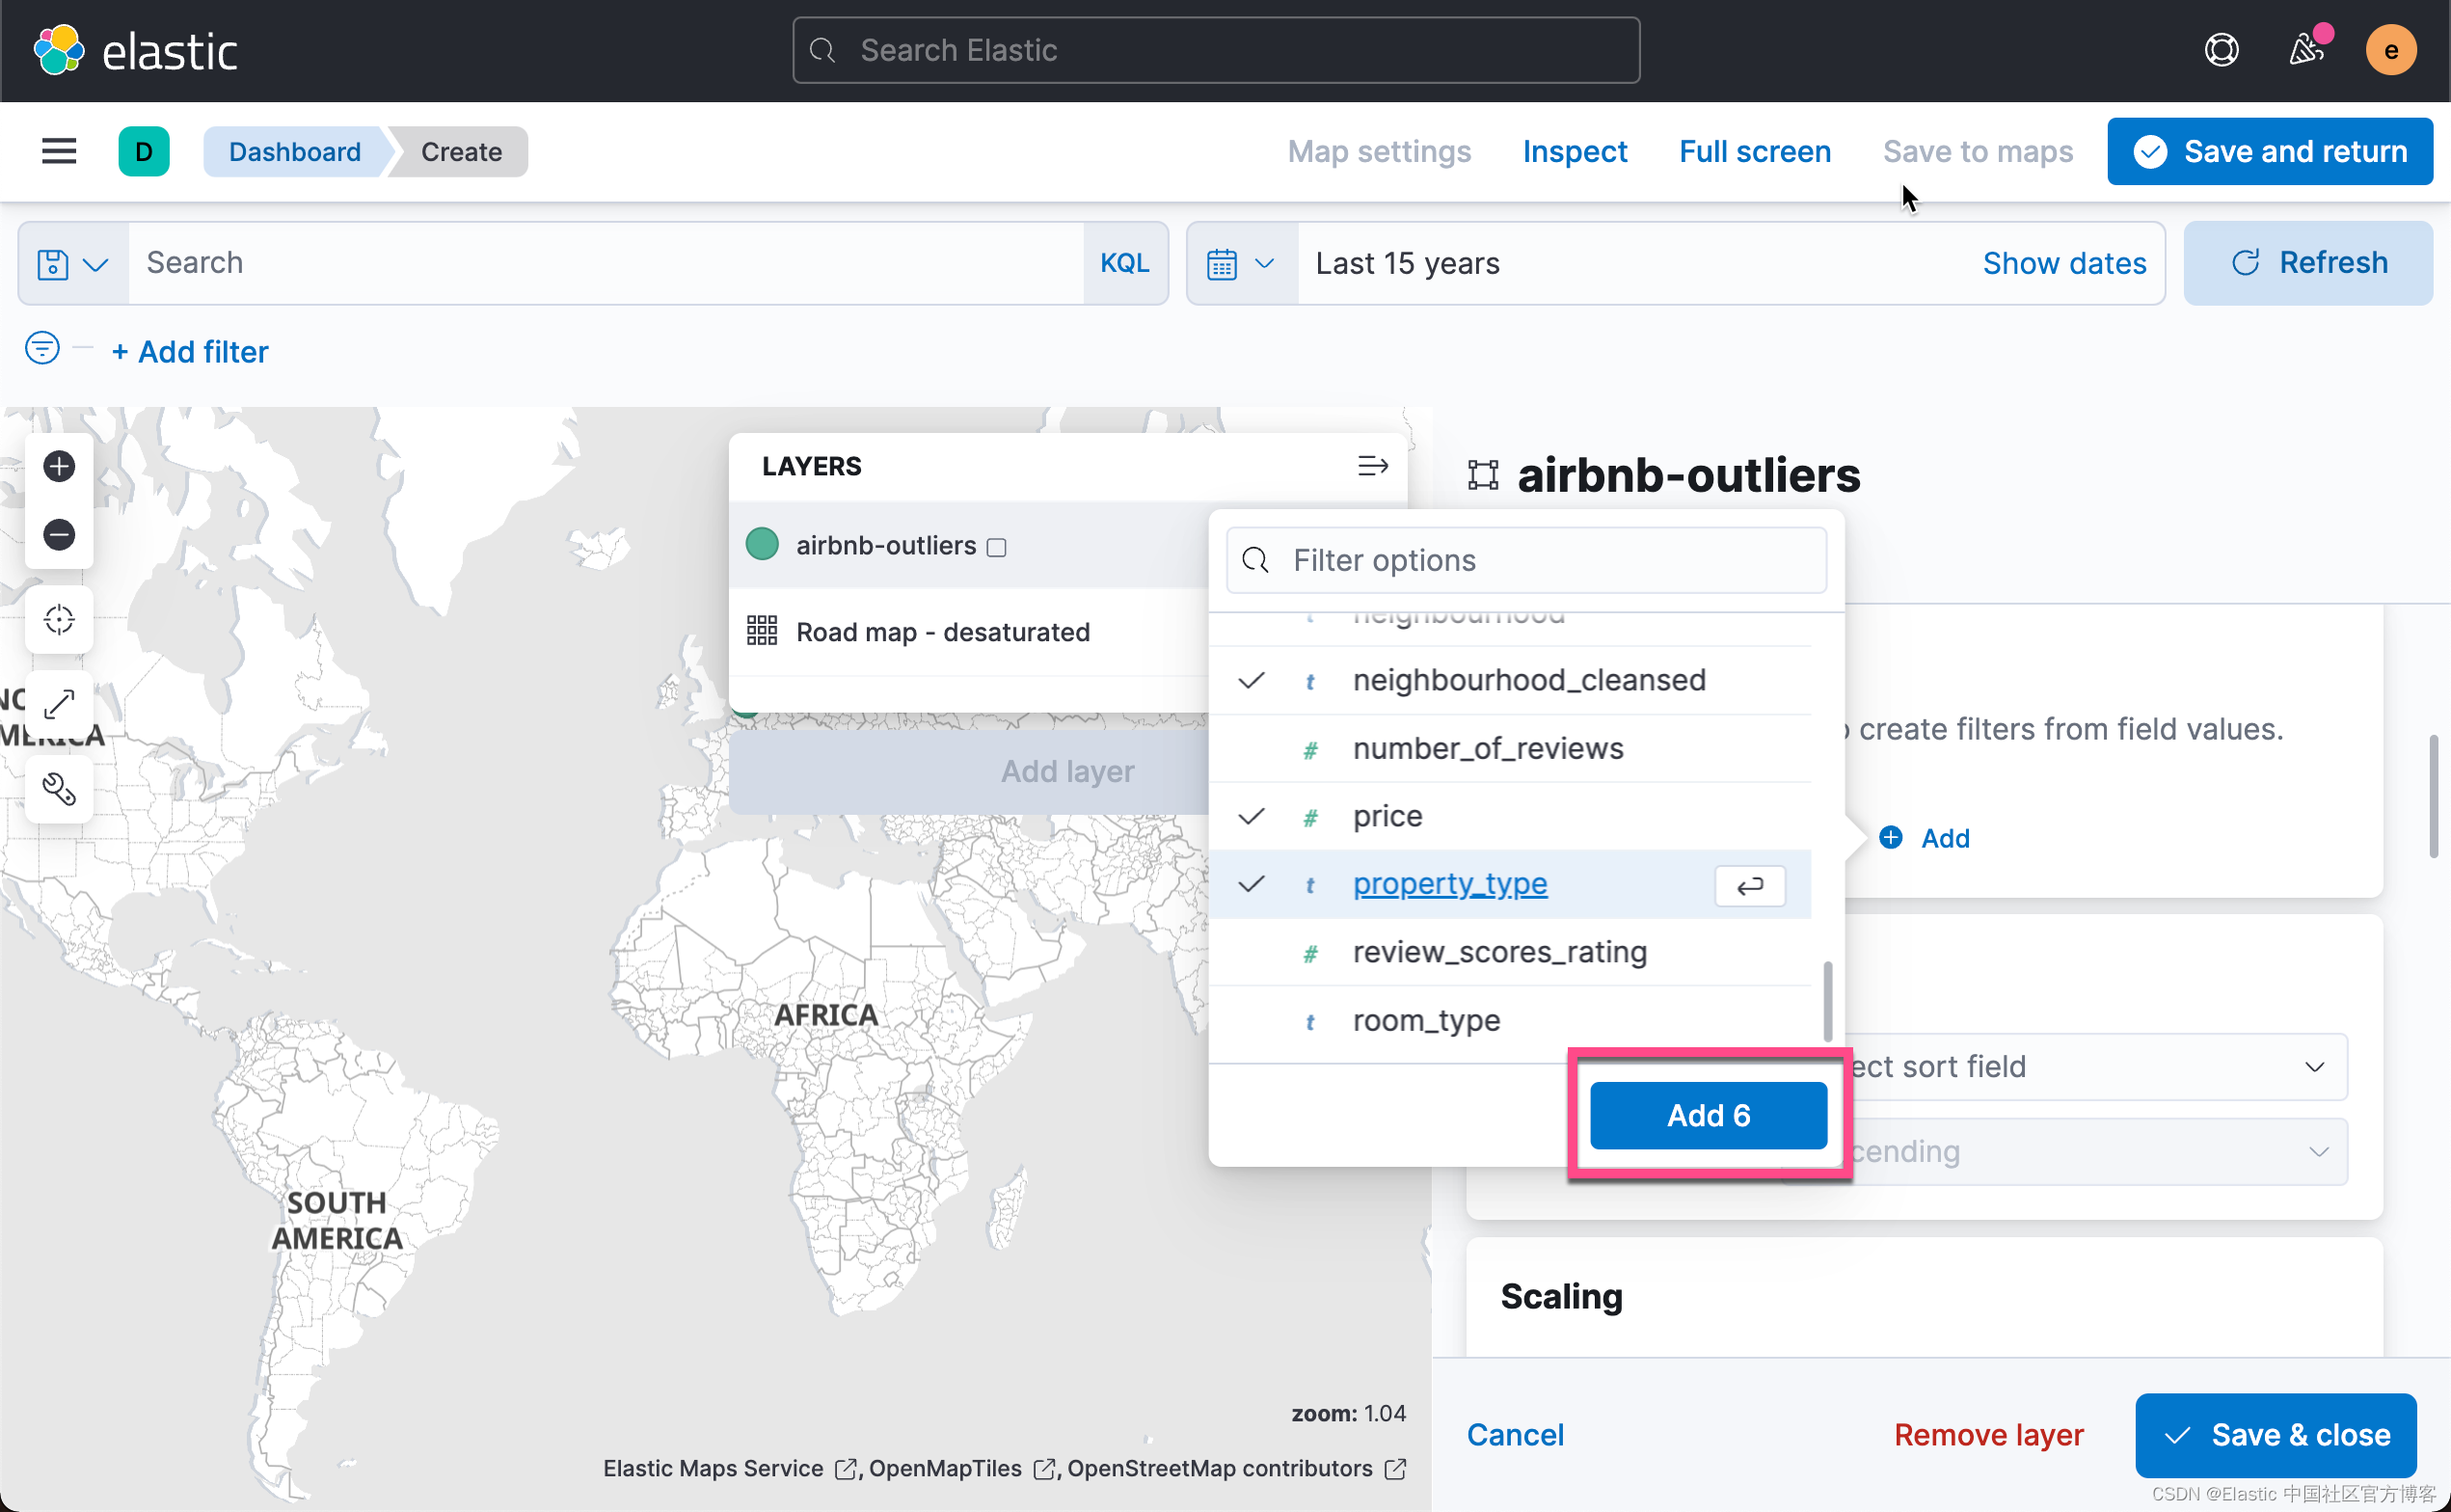Image resolution: width=2451 pixels, height=1512 pixels.
Task: Open the help menu lifebuoy icon
Action: (2222, 50)
